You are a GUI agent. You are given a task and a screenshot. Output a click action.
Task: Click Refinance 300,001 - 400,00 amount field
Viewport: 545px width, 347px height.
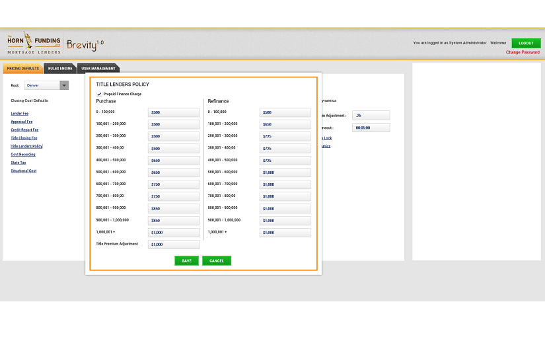coord(285,149)
